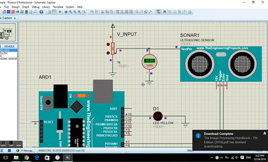Click the Decompose hammer icon
Viewport: 268px width, 162px height.
coord(150,12)
